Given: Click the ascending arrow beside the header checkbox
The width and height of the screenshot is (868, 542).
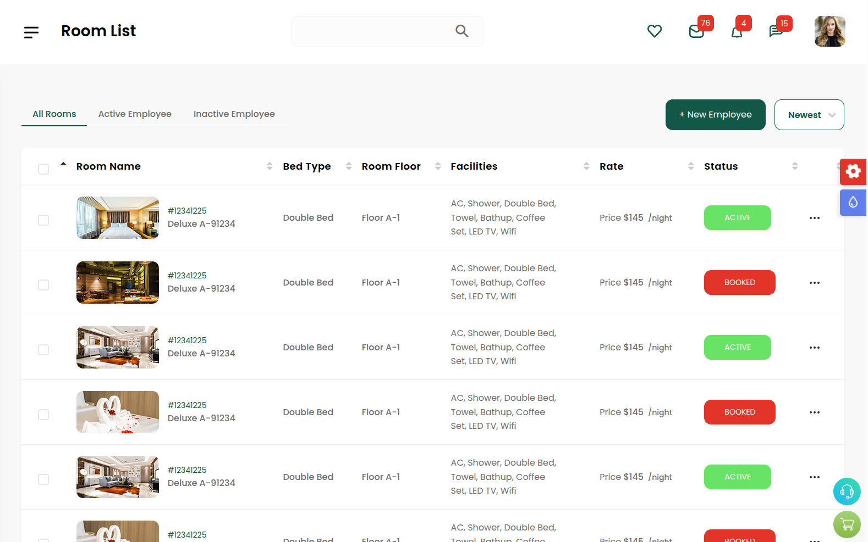Looking at the screenshot, I should click(63, 164).
